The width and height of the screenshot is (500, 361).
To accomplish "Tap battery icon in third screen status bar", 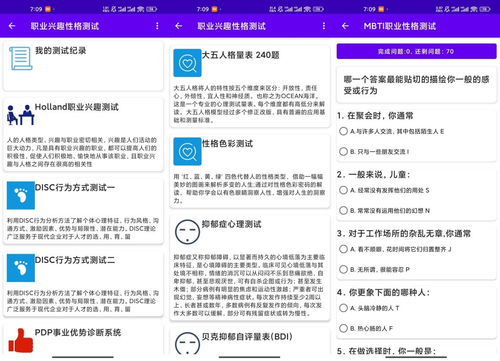I will (x=485, y=9).
